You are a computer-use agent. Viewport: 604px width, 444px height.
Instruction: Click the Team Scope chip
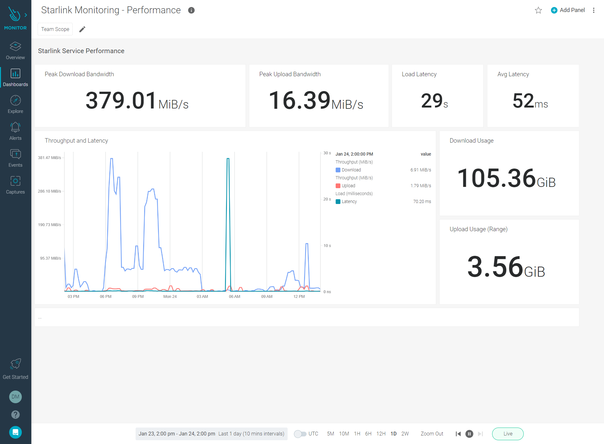tap(55, 29)
